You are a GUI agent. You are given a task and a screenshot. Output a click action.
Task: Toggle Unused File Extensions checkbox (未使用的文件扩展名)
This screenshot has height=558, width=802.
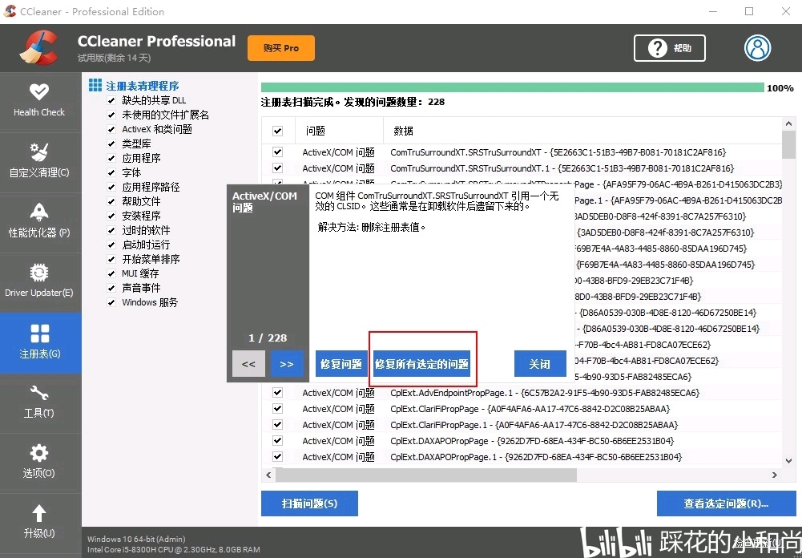111,115
